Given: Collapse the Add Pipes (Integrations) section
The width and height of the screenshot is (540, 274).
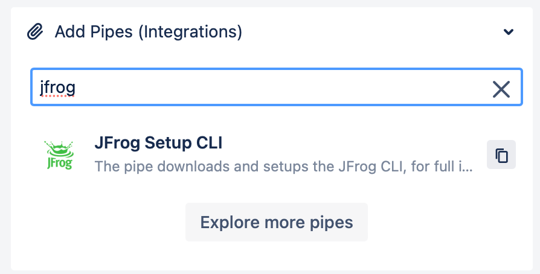Looking at the screenshot, I should pos(509,31).
